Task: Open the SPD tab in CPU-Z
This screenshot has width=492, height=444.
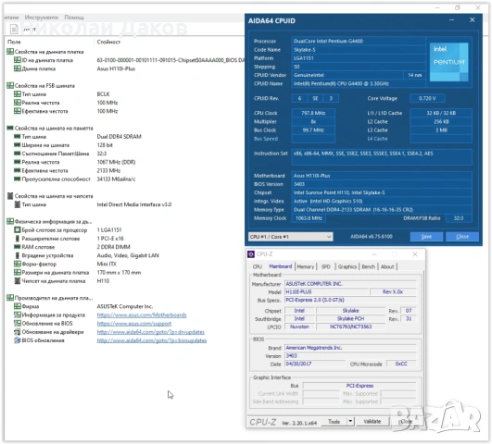Action: tap(326, 266)
